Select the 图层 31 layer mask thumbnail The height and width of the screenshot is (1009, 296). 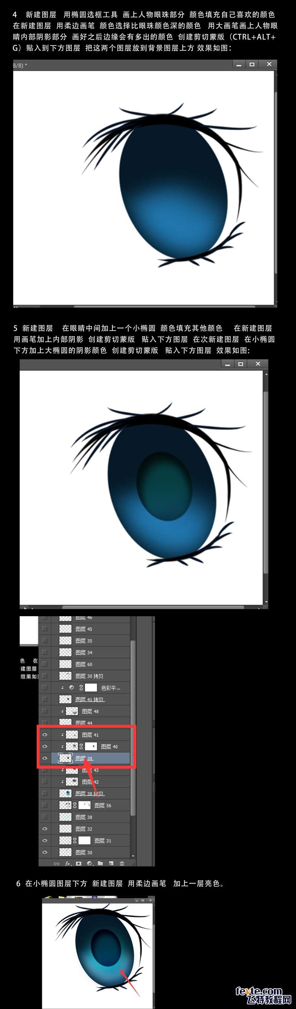pyautogui.click(x=85, y=841)
